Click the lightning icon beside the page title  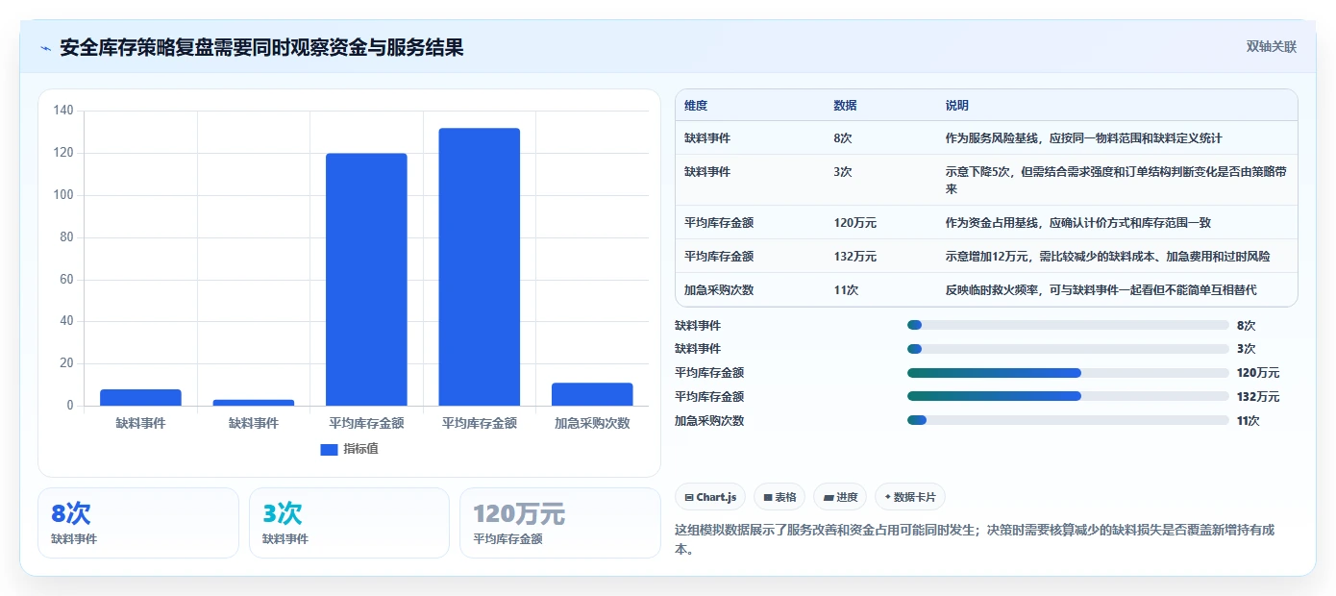click(45, 48)
